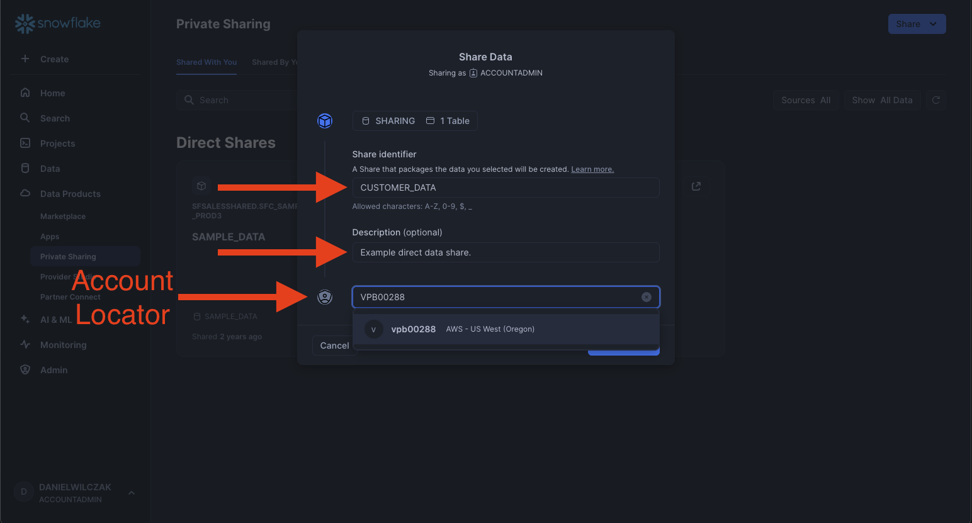
Task: Click the Share identifier input field
Action: coord(506,188)
